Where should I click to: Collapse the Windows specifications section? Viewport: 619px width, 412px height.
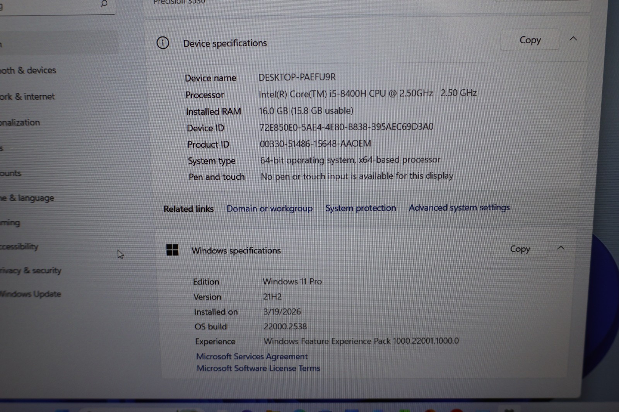tap(561, 248)
